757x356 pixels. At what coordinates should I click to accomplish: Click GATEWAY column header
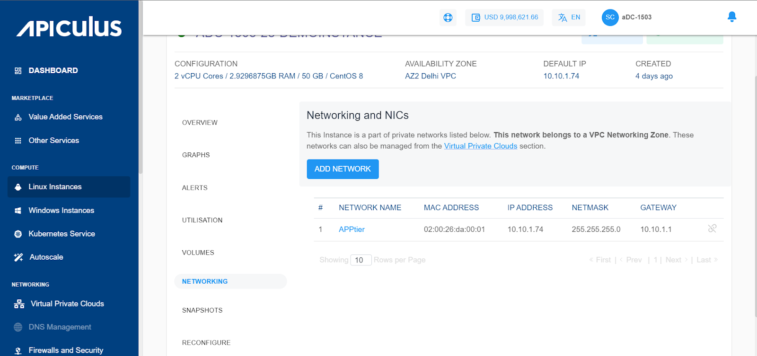658,208
